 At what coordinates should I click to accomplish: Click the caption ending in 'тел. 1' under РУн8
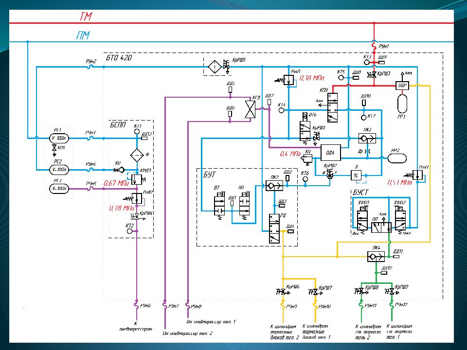[x=211, y=322]
